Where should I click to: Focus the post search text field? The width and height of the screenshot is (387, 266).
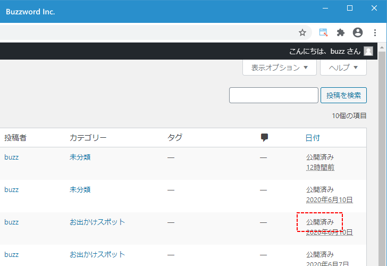tap(273, 95)
